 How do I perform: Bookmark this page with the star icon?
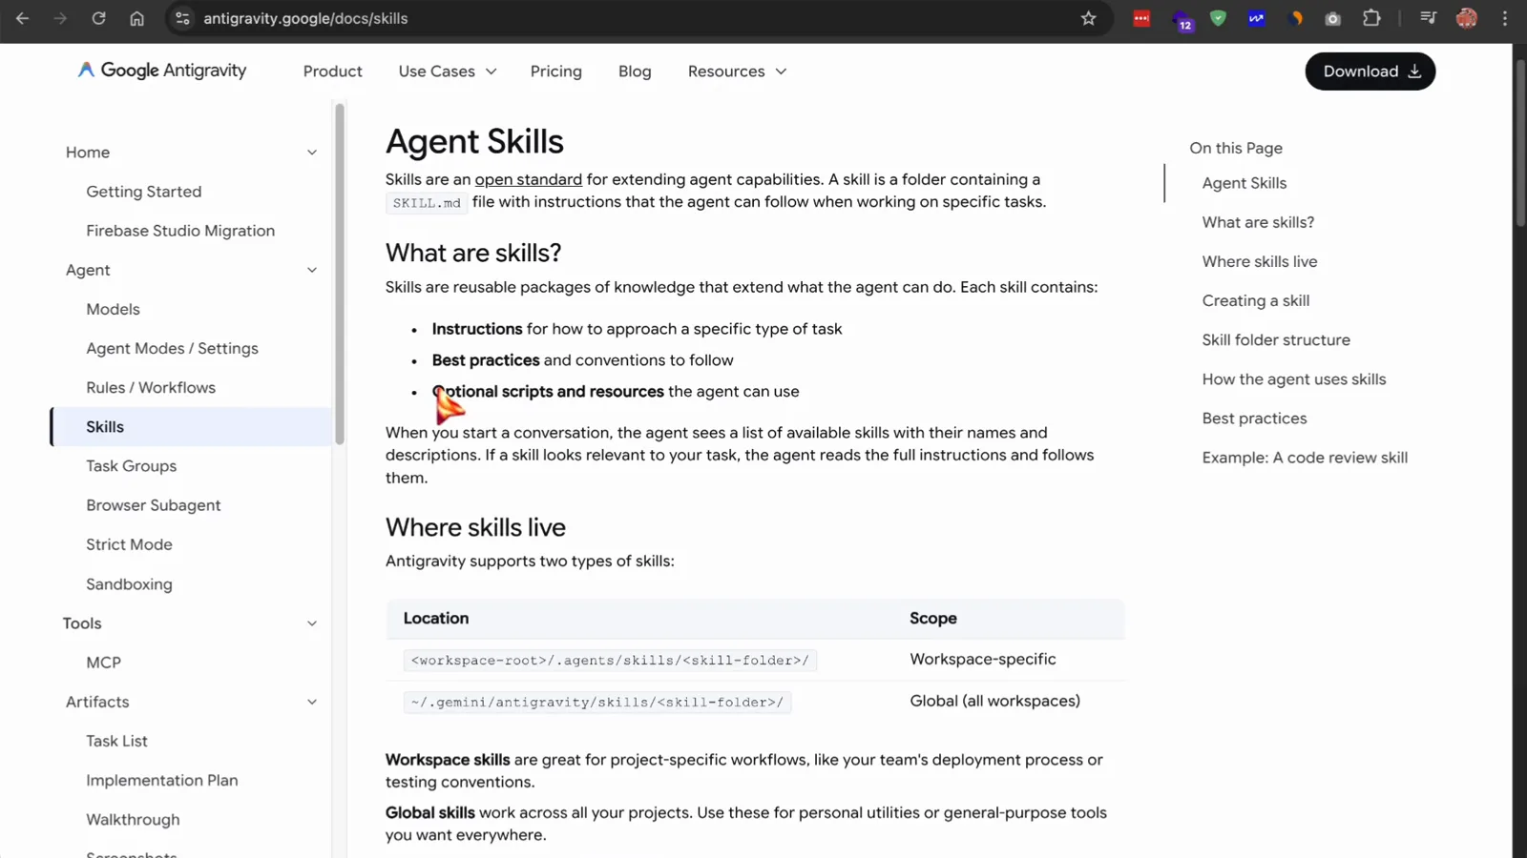(1088, 18)
